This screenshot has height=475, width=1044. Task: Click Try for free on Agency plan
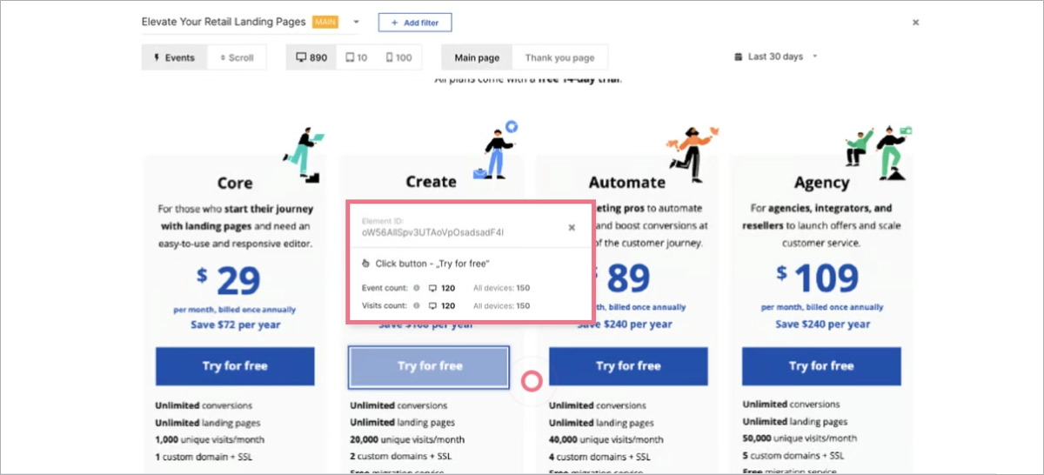pos(821,366)
